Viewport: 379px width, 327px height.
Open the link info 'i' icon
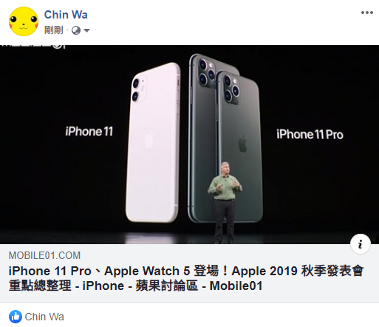click(x=361, y=244)
